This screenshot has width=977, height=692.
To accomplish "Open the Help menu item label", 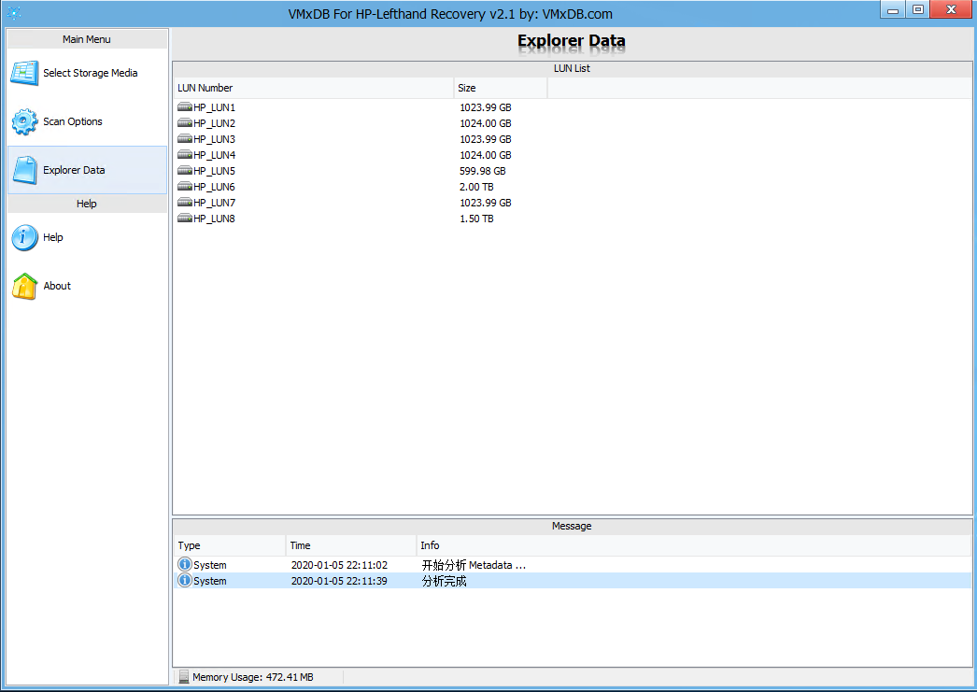I will pos(53,237).
